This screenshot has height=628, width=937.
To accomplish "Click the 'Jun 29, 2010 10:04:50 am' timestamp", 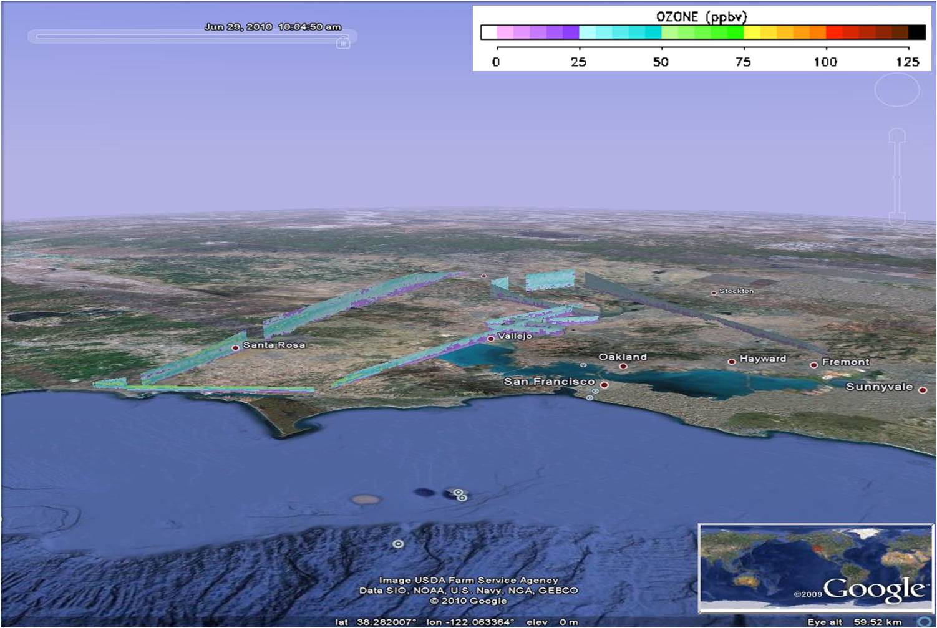I will click(x=273, y=27).
